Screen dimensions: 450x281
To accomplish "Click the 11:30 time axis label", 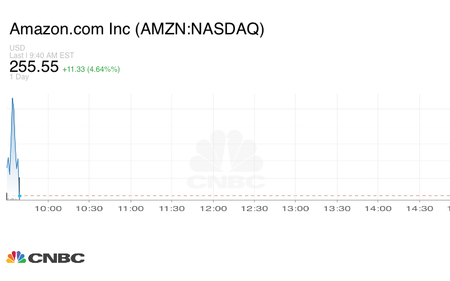I will click(172, 209).
